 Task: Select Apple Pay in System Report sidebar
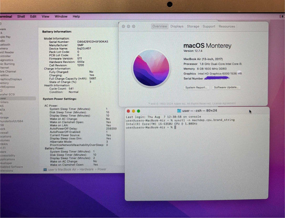[x=5, y=37]
